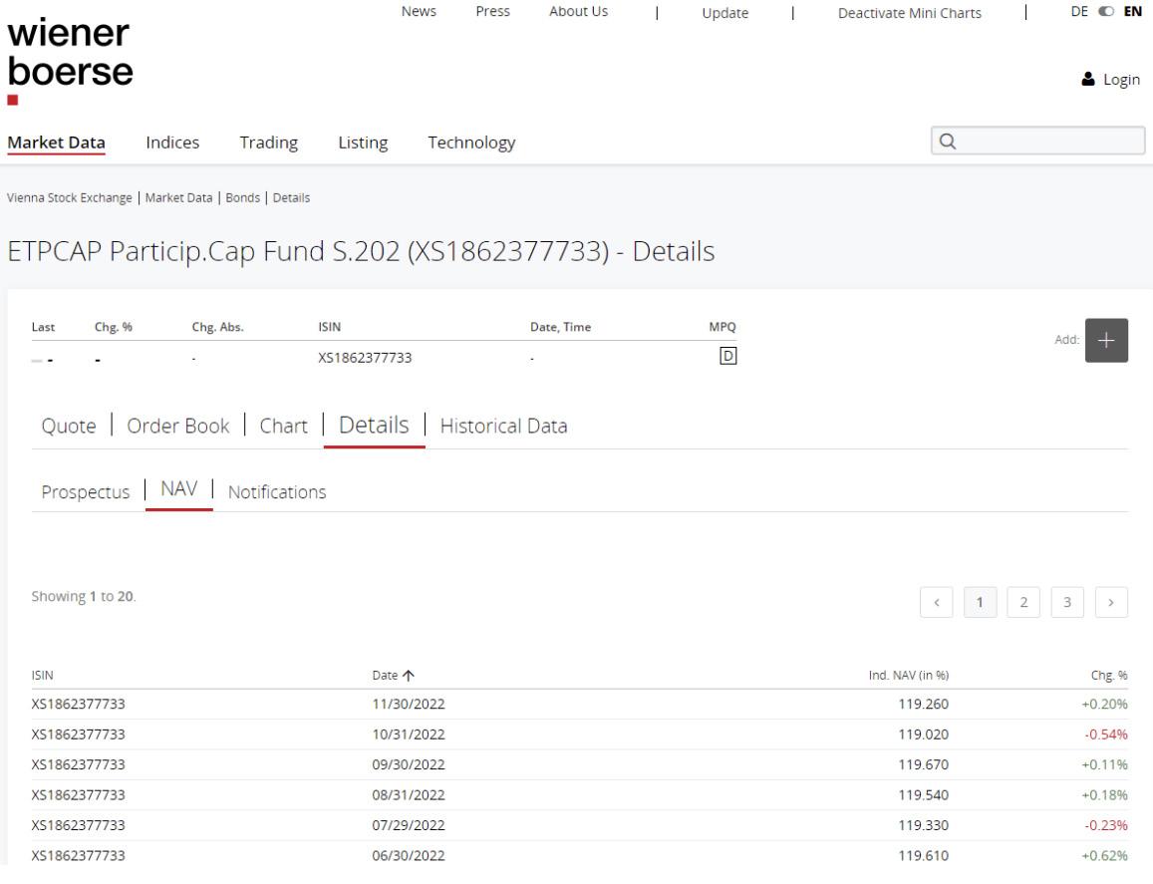Open the Notifications sub-tab

[277, 492]
